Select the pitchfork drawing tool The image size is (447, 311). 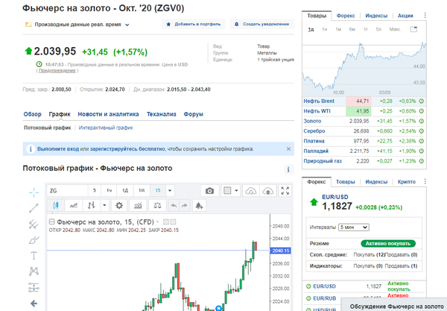34,224
